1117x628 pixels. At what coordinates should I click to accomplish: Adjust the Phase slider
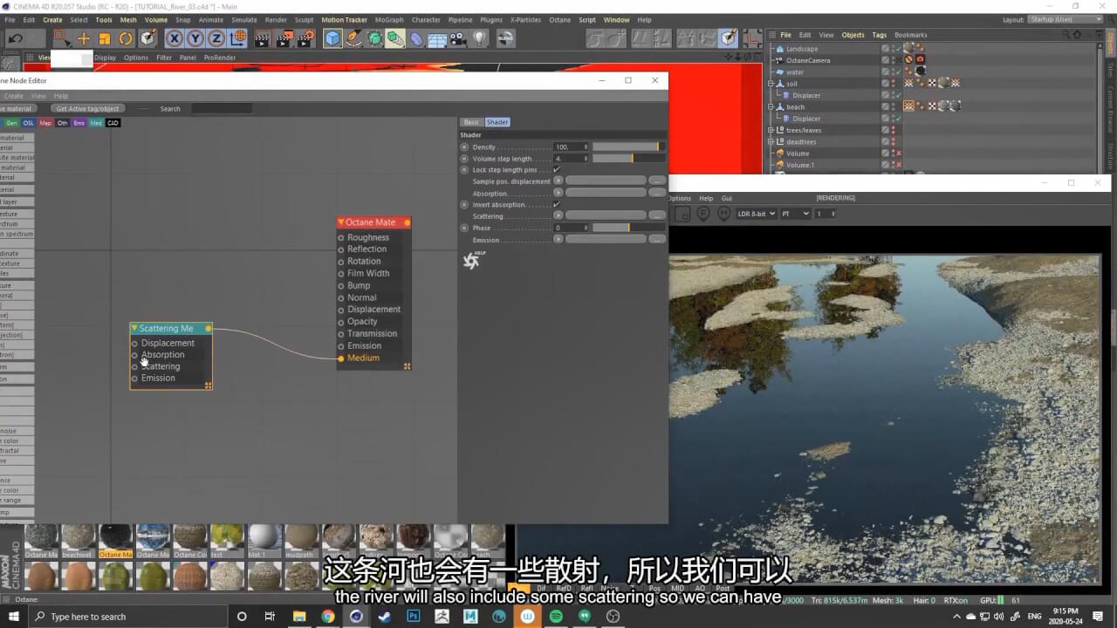(628, 228)
